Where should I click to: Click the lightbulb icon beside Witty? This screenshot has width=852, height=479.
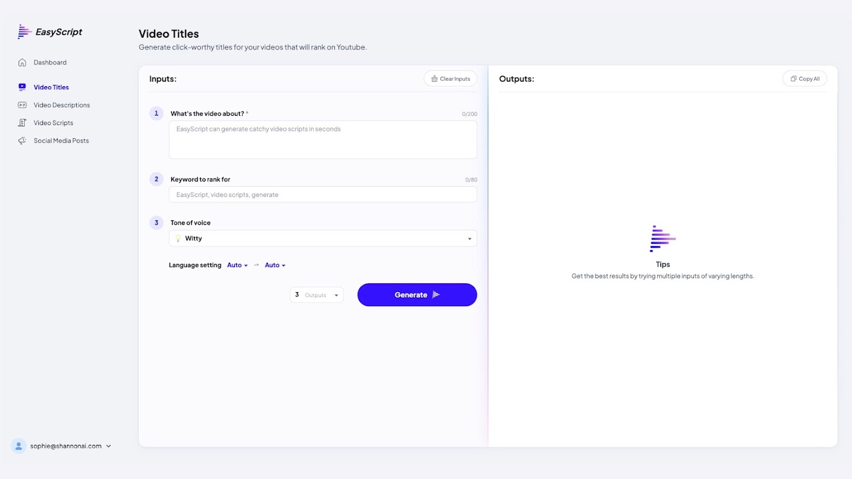click(x=178, y=238)
